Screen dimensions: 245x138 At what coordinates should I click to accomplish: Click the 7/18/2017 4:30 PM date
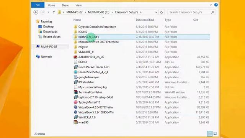pyautogui.click(x=147, y=37)
